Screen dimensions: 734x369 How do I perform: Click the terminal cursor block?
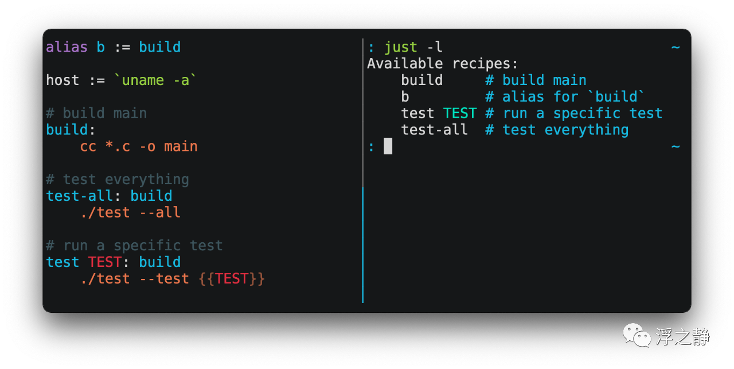[388, 146]
